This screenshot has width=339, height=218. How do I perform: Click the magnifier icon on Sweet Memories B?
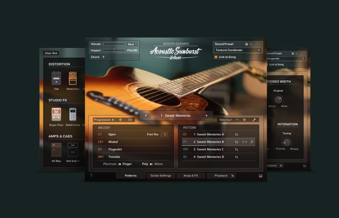click(x=251, y=142)
